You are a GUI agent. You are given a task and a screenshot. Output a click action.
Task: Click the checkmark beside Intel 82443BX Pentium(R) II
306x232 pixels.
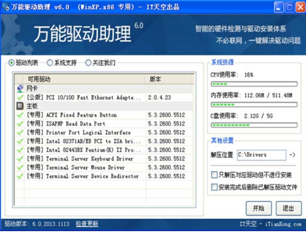coord(20,150)
